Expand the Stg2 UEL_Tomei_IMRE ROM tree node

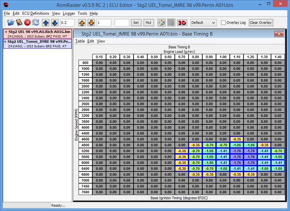pos(6,42)
